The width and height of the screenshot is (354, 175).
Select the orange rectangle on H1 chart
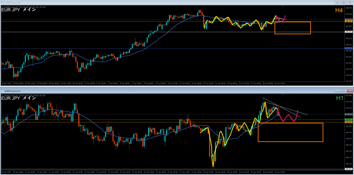(x=290, y=142)
